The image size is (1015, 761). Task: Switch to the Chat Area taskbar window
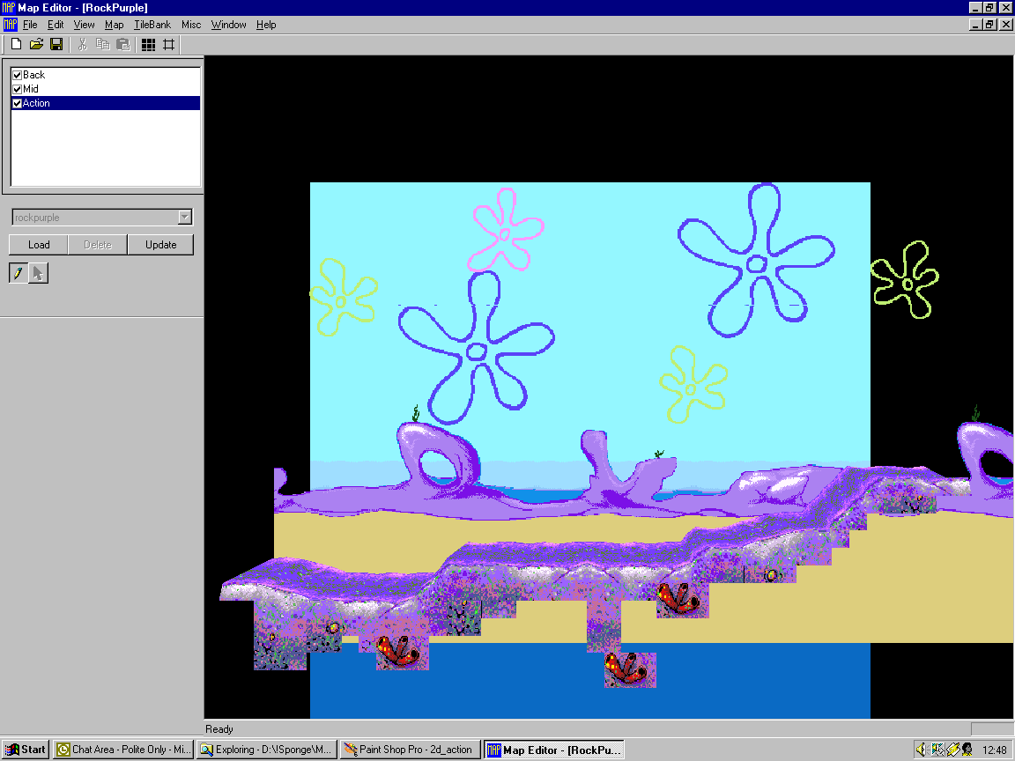123,750
